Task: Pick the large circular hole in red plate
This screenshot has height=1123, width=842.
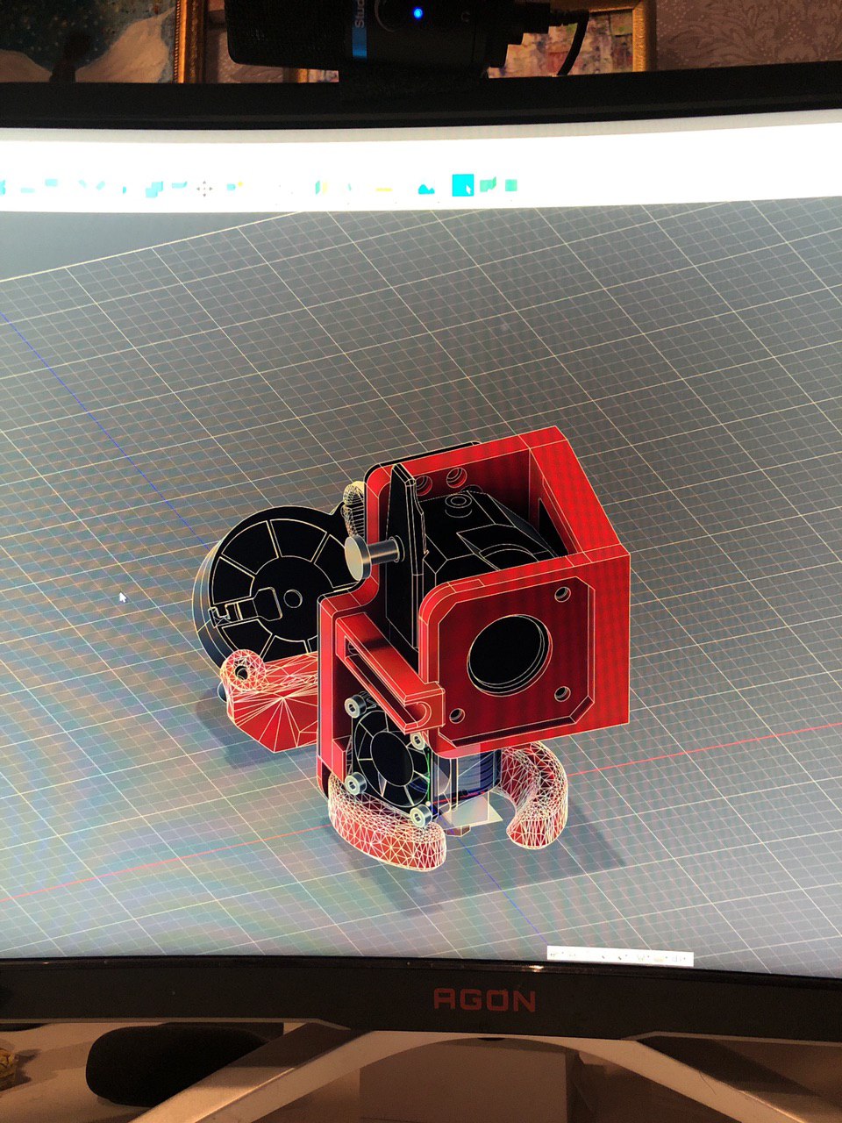Action: 509,654
